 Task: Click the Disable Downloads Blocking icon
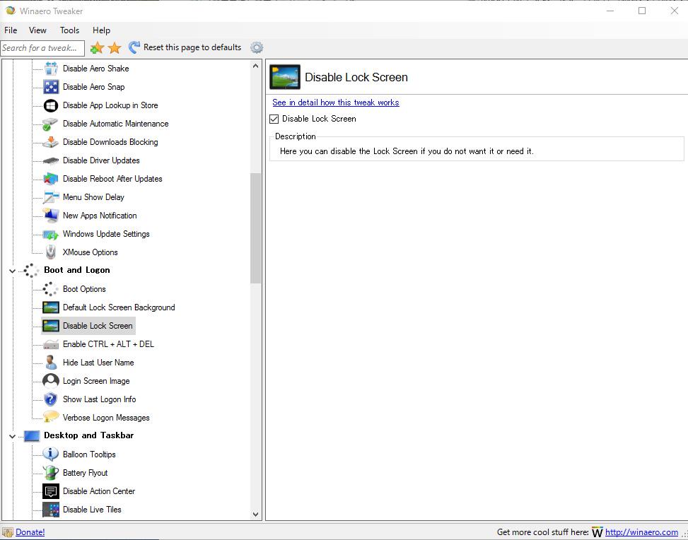(x=51, y=142)
